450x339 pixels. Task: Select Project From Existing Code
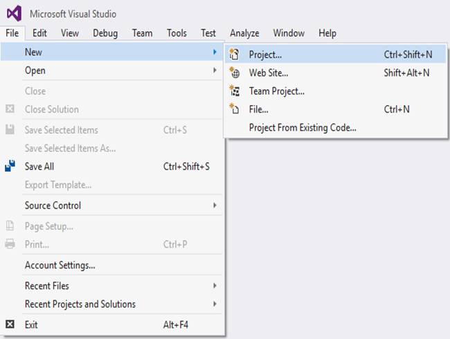[303, 127]
